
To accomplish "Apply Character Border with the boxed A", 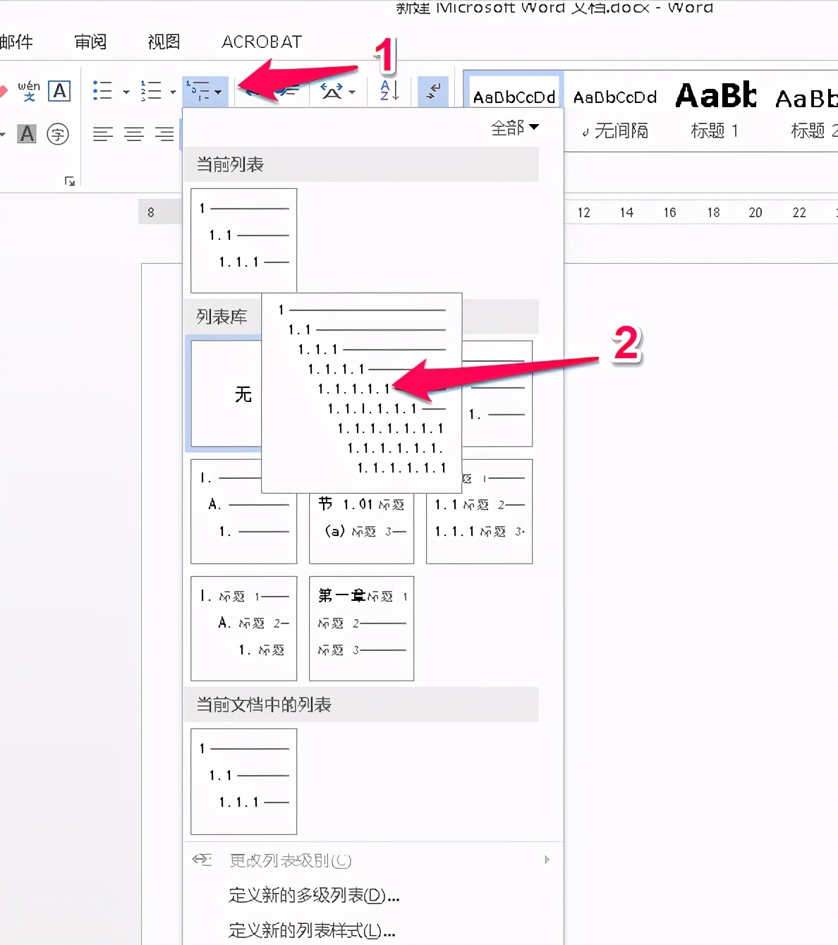I will [x=59, y=92].
